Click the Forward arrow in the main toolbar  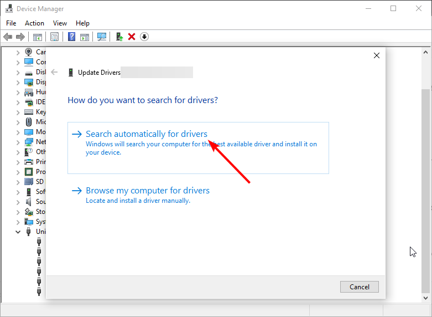point(20,37)
